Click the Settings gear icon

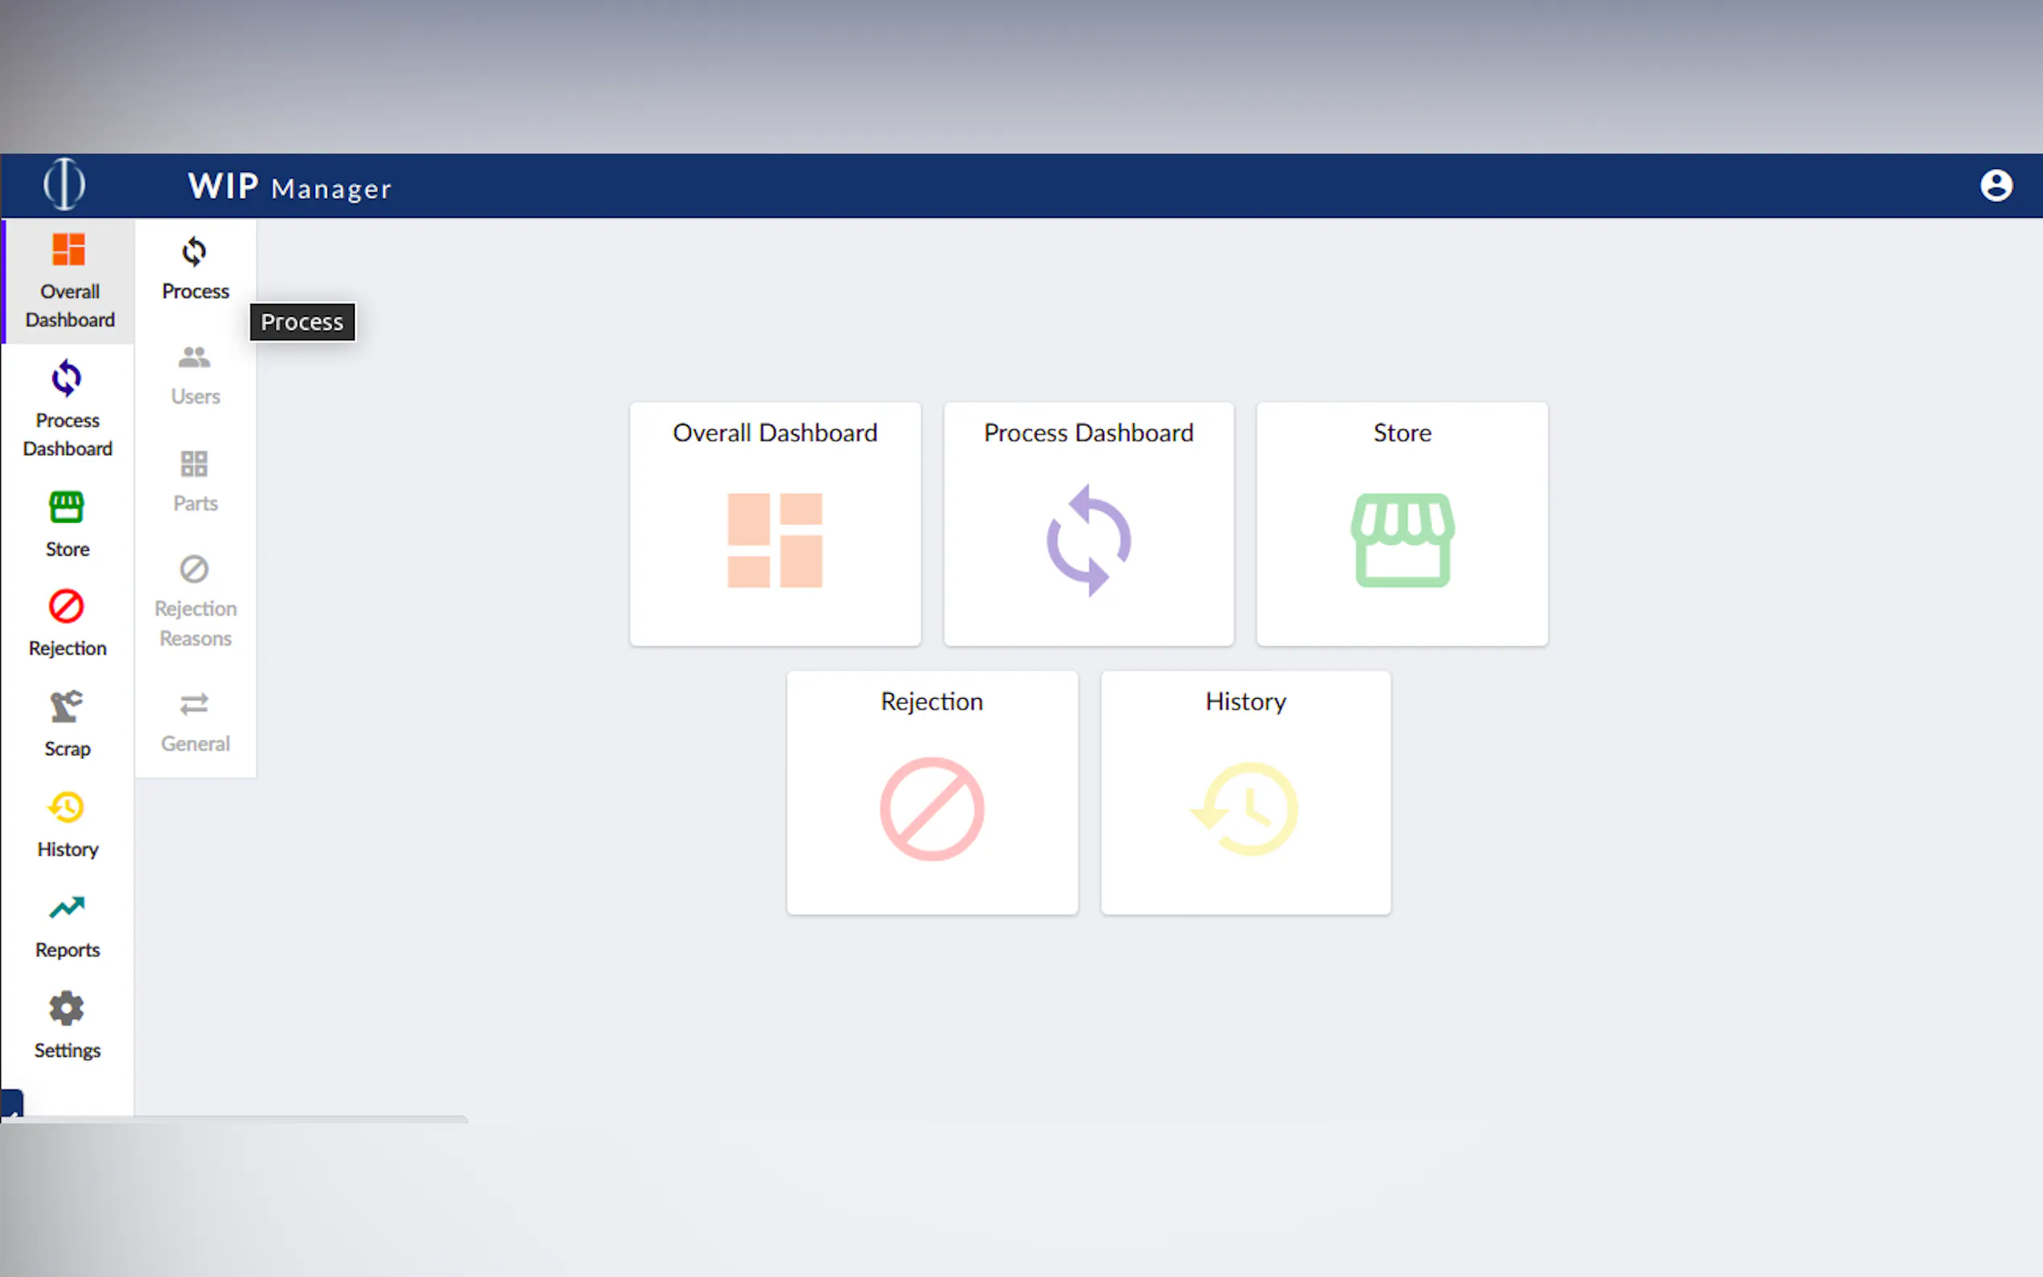67,1024
